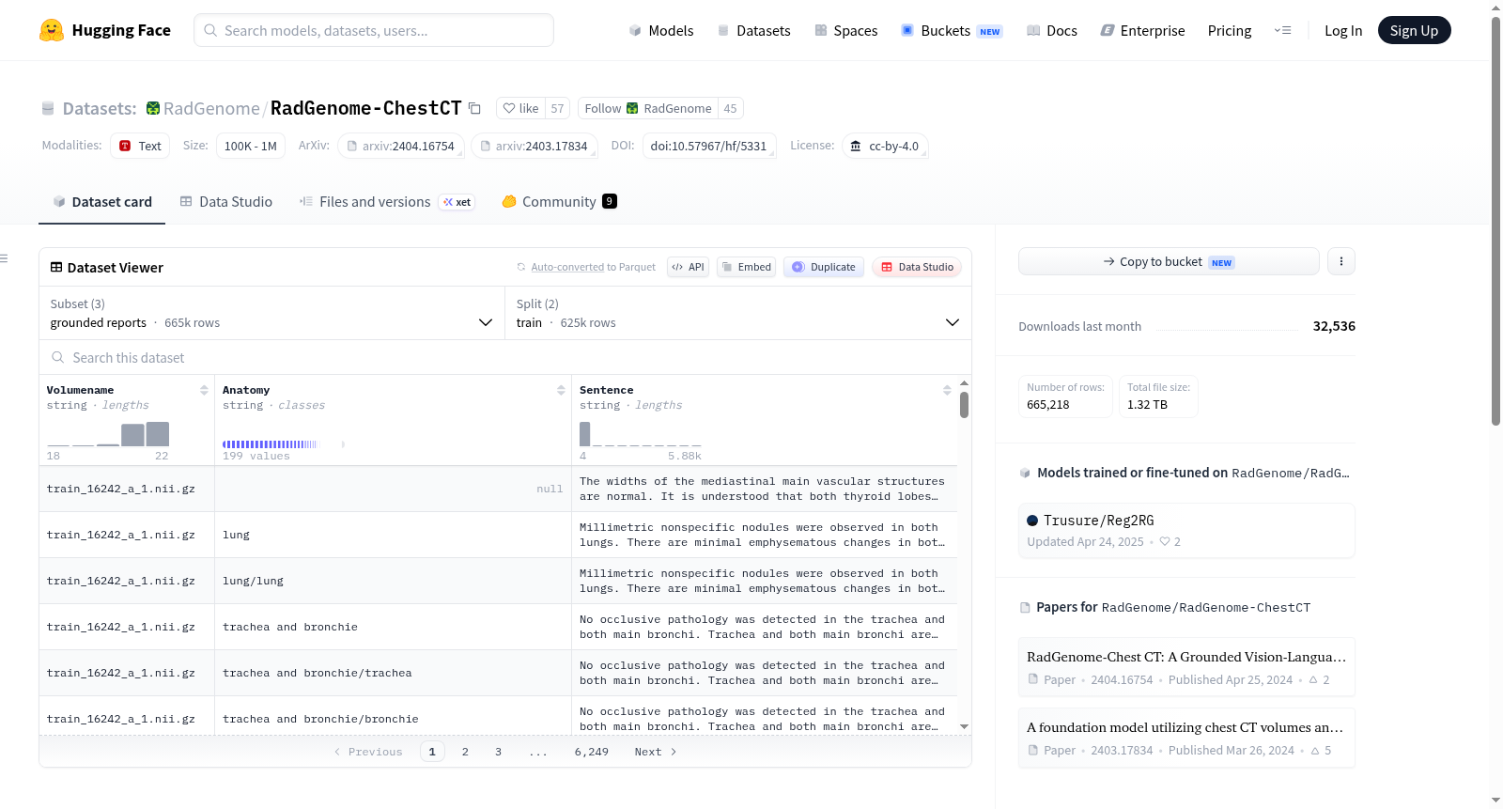This screenshot has height=809, width=1503.
Task: Open the Docs menu item
Action: pos(1052,30)
